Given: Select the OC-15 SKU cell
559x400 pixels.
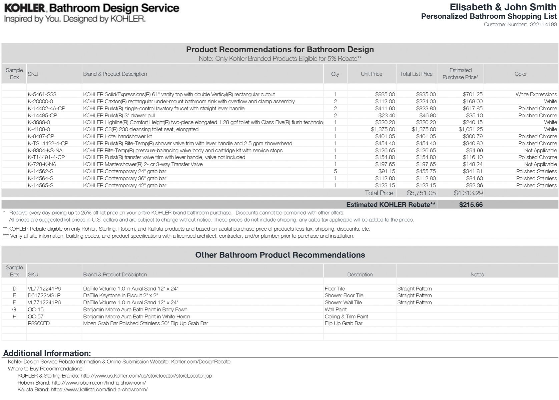Looking at the screenshot, I should [36, 309].
